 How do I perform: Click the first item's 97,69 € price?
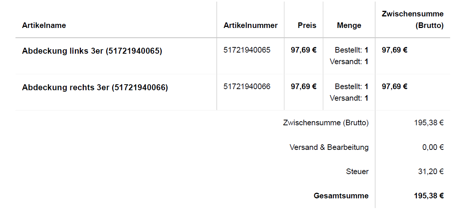coord(304,50)
